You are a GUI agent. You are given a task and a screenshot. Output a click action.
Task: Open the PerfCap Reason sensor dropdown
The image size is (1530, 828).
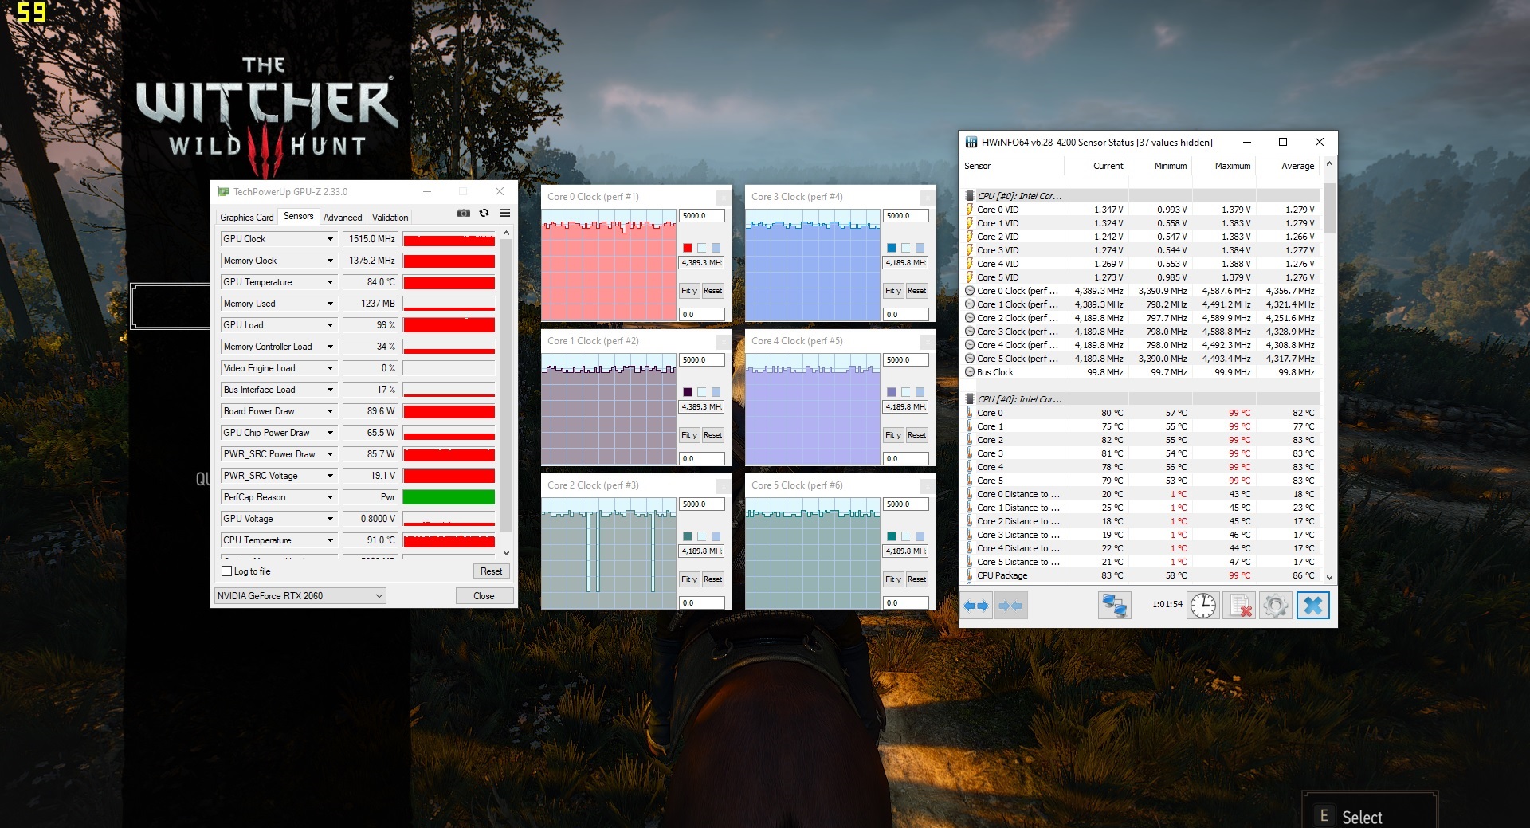pos(330,497)
